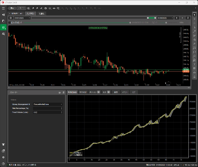This screenshot has height=167, width=198.
Task: Open the 注文 tab
Action: point(106,92)
